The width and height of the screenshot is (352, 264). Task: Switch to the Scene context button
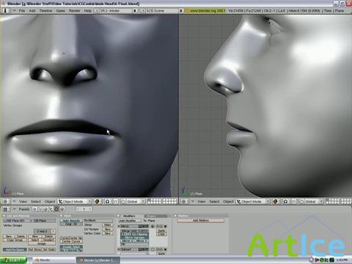point(62,209)
